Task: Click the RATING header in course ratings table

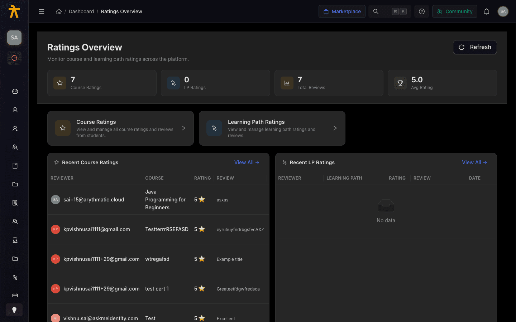Action: (202, 178)
